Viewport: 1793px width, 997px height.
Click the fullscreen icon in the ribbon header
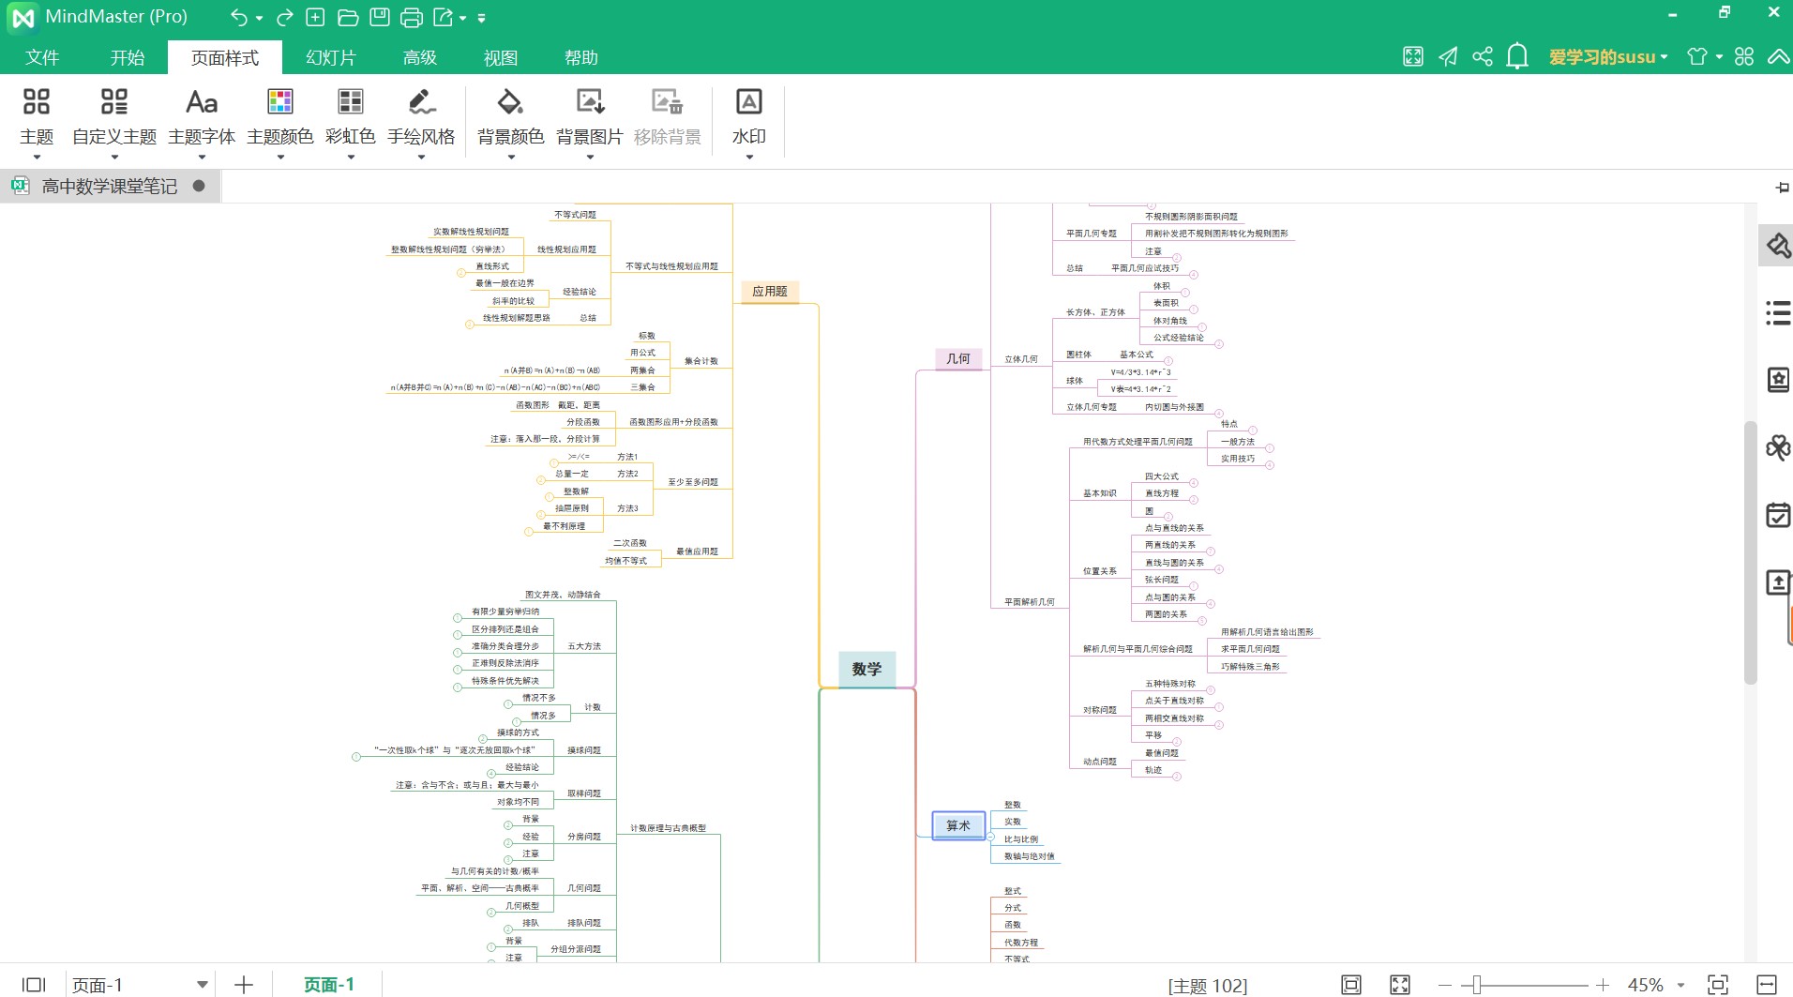[1413, 56]
